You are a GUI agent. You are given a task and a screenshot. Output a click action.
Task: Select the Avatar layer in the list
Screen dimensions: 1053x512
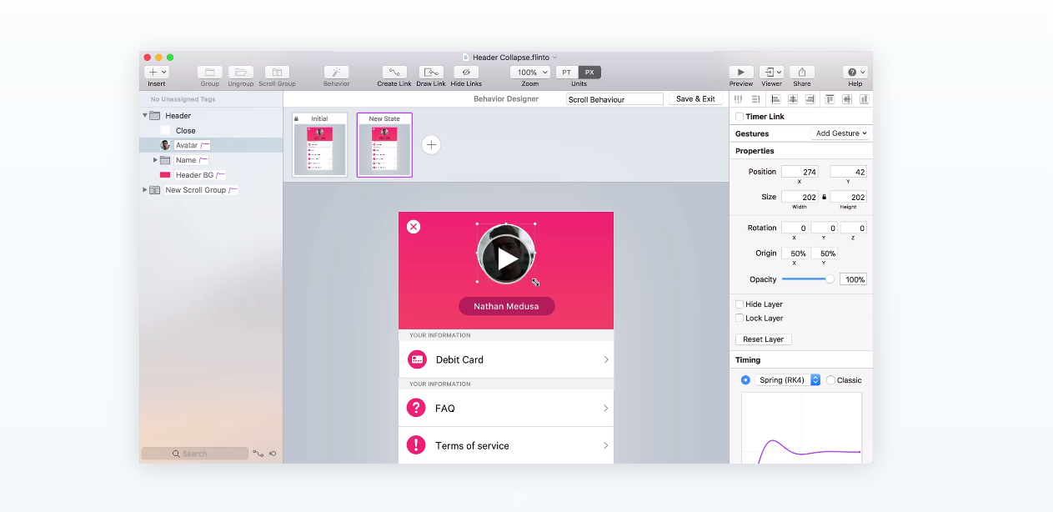click(187, 145)
